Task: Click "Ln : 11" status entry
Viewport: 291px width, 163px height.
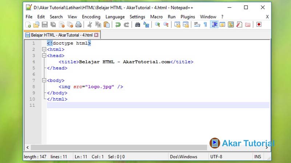Action: click(81, 157)
